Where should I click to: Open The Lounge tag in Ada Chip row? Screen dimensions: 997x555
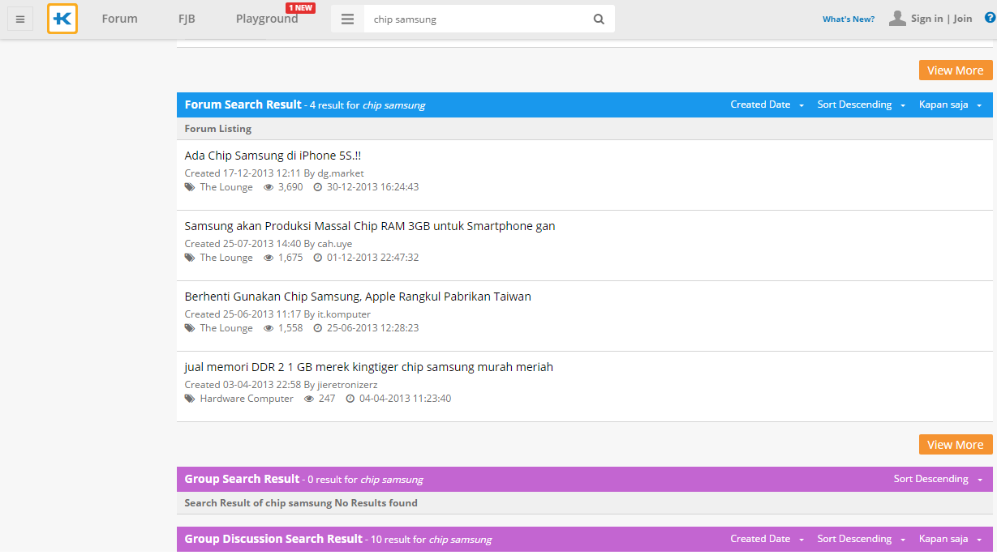[x=226, y=187]
